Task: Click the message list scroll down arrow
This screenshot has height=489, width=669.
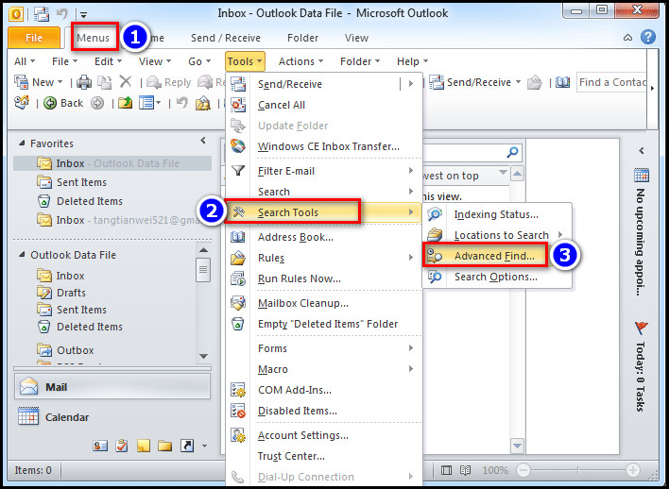Action: (x=517, y=446)
